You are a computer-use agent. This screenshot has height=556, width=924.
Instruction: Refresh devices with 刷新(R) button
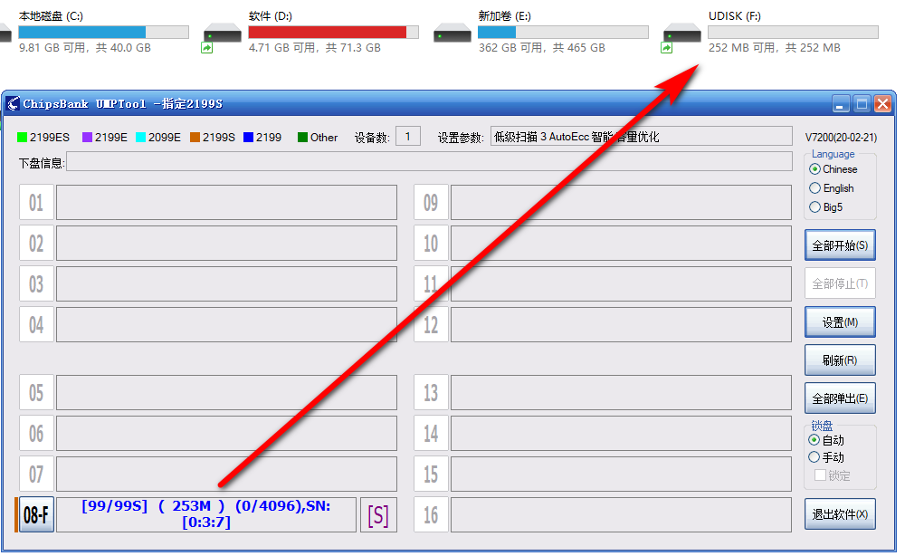coord(840,360)
